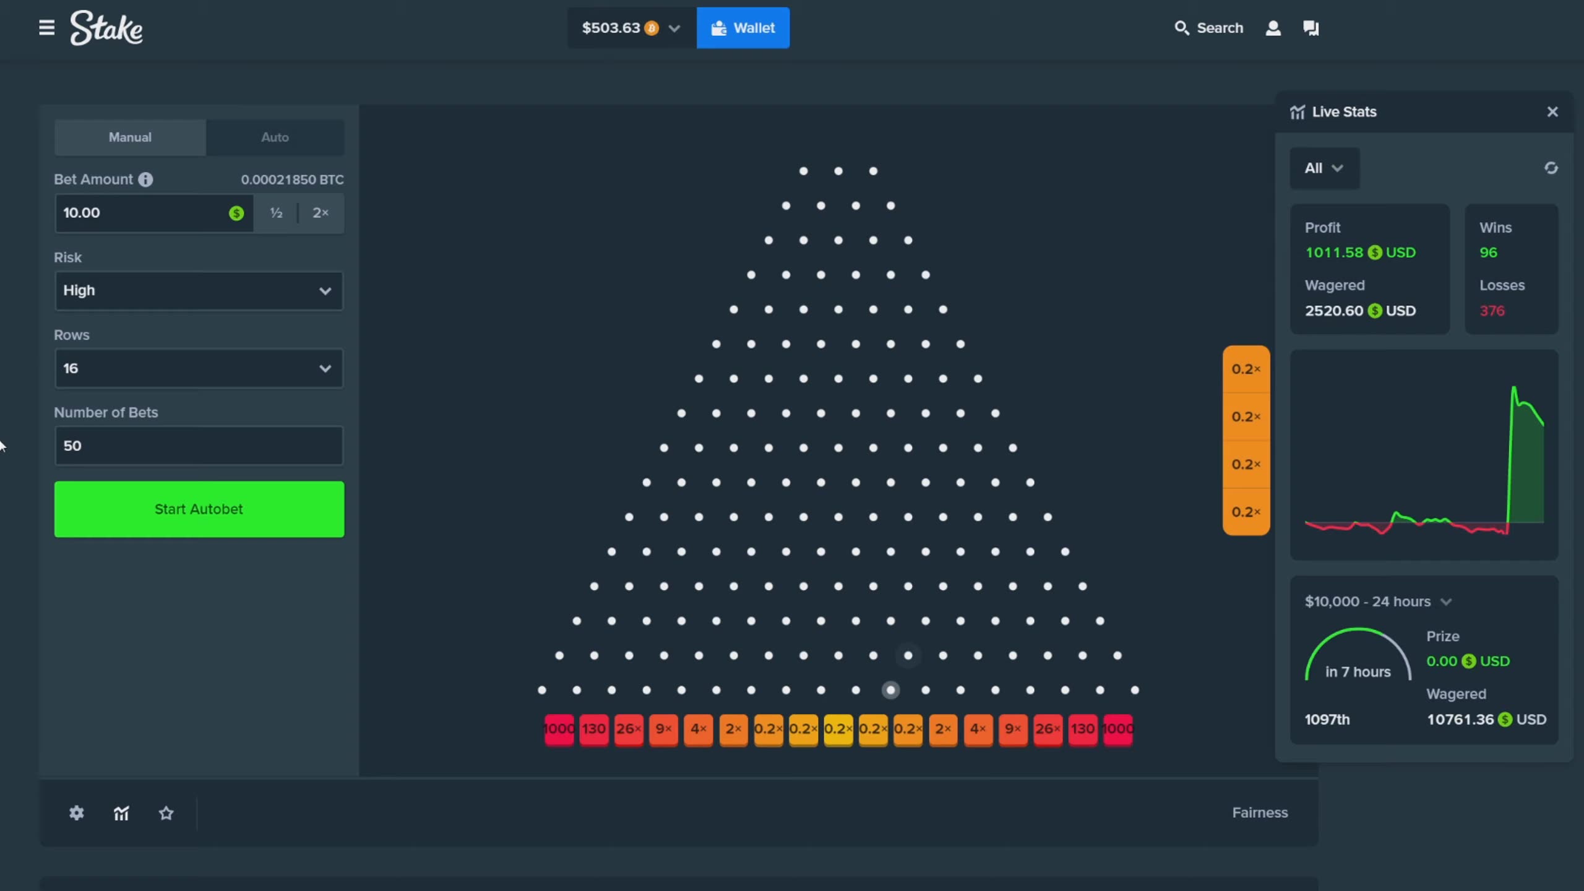Screen dimensions: 1584x891
Task: Click the favorite star icon
Action: (x=166, y=813)
